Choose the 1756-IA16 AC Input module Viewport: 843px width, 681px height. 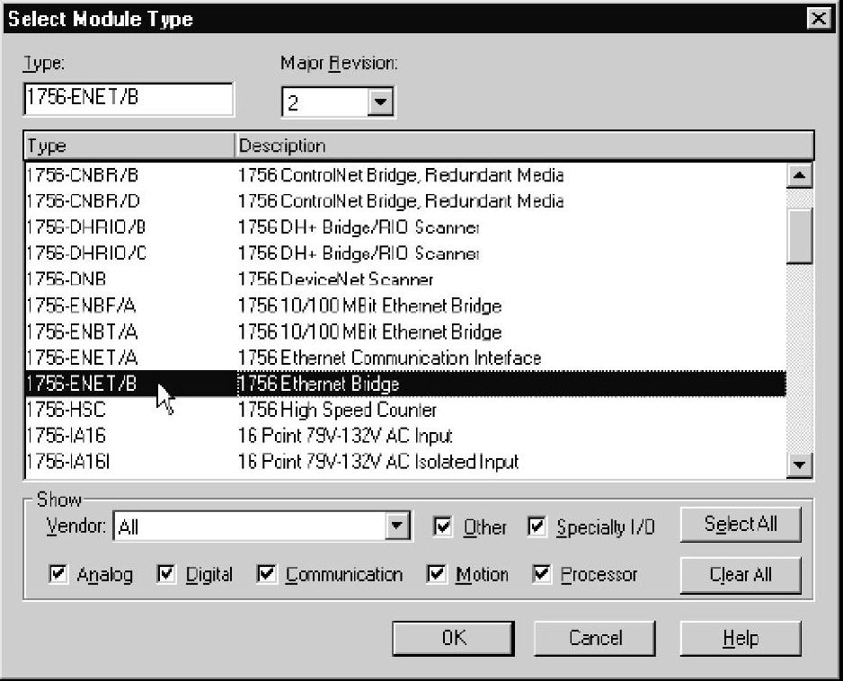(405, 436)
